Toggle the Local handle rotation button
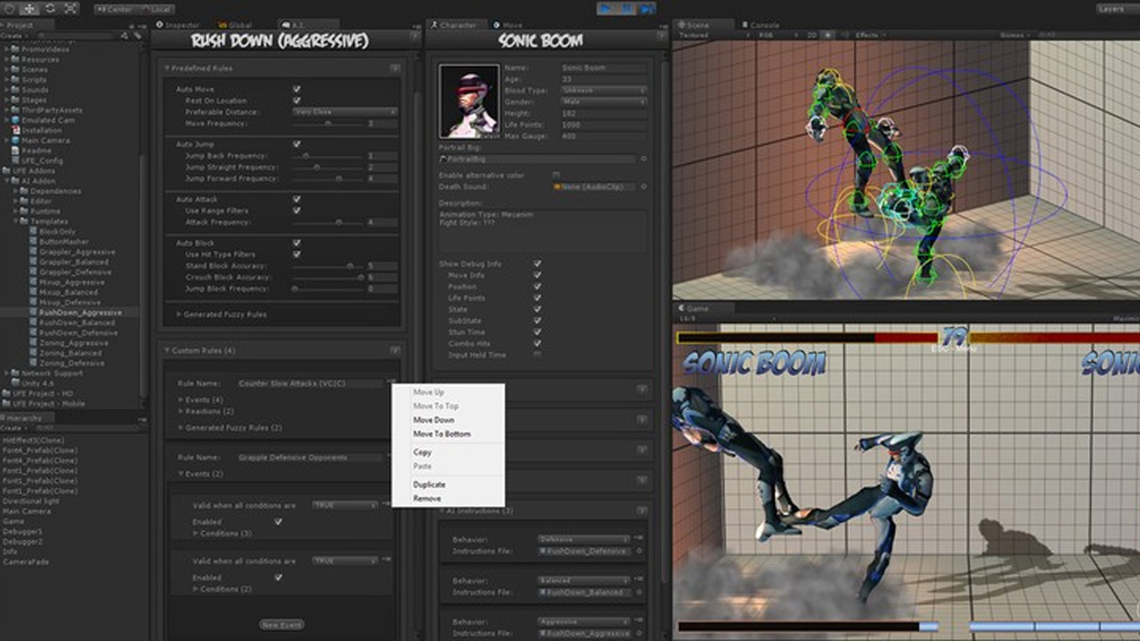This screenshot has width=1140, height=641. tap(156, 9)
